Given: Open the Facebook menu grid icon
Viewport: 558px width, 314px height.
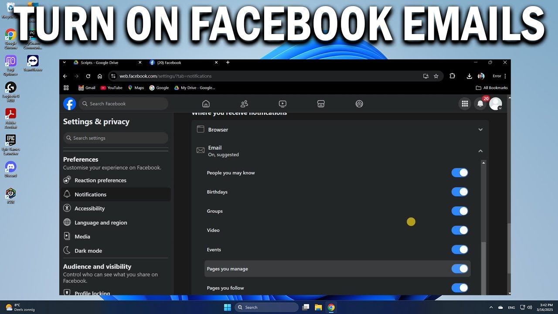Looking at the screenshot, I should pos(465,104).
